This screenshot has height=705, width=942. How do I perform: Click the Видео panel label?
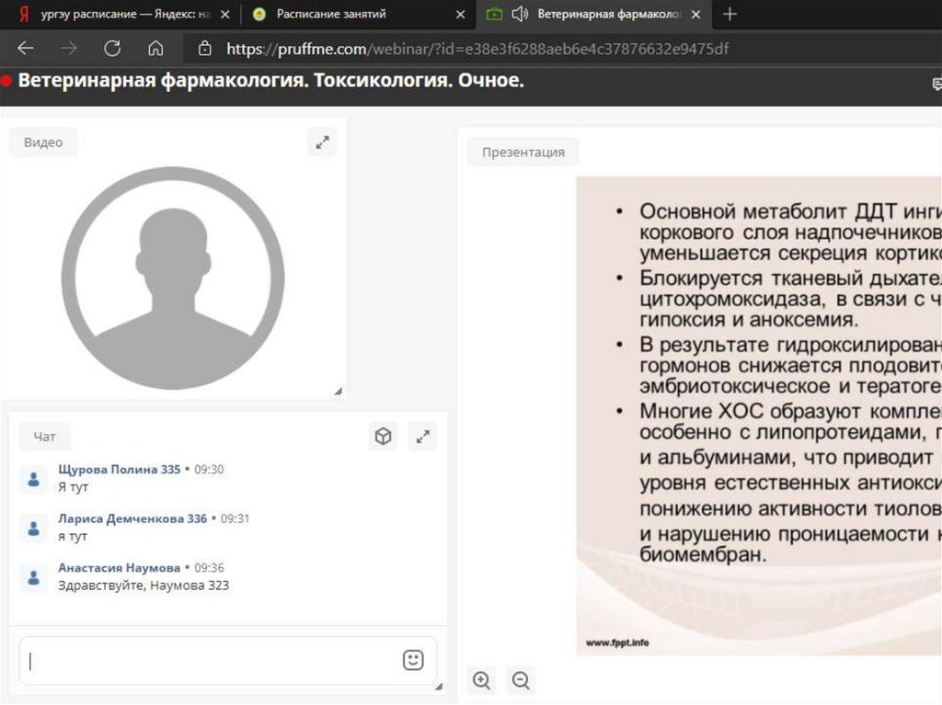pos(43,142)
